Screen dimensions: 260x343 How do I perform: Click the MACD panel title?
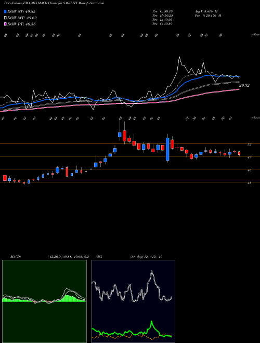coord(15,257)
